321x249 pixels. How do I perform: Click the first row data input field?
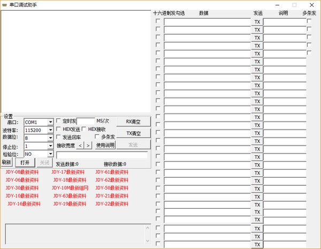coord(207,22)
